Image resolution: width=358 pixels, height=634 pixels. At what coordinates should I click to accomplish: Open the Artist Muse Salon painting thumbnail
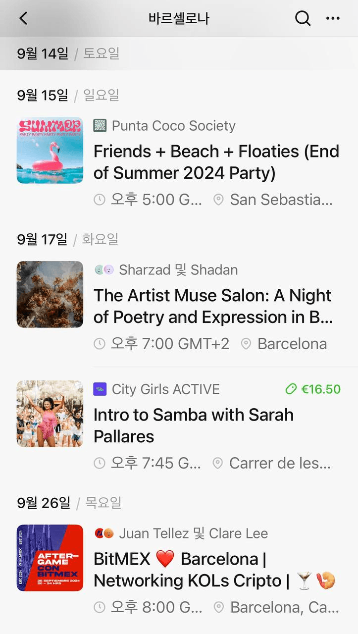point(50,294)
